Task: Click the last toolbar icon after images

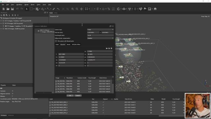Action: tap(155, 9)
